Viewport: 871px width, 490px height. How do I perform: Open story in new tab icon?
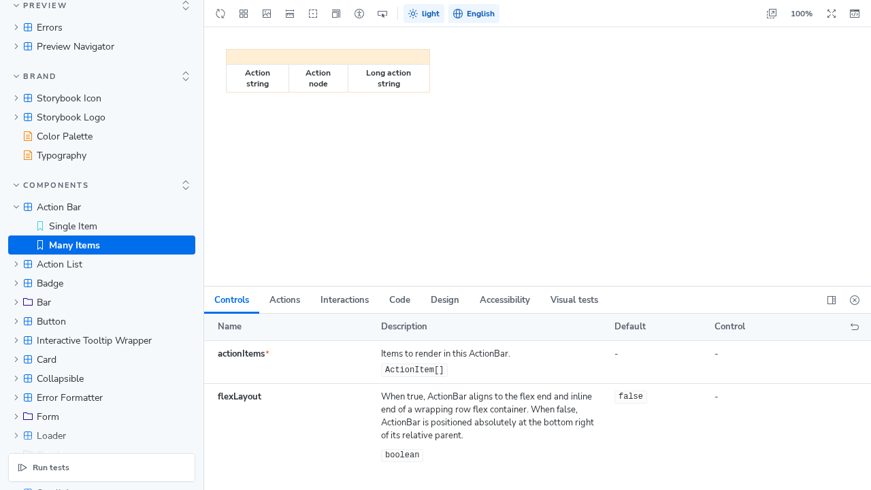(772, 14)
